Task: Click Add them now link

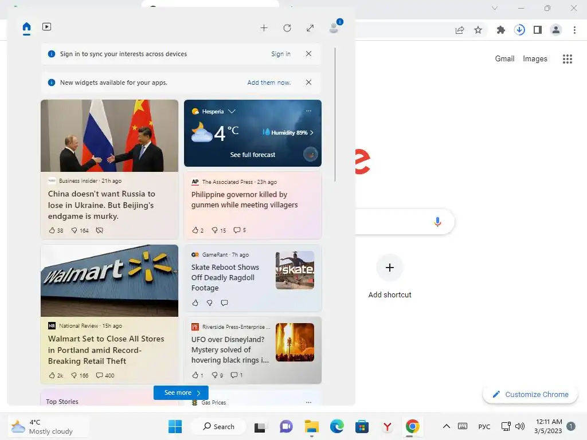Action: tap(269, 82)
